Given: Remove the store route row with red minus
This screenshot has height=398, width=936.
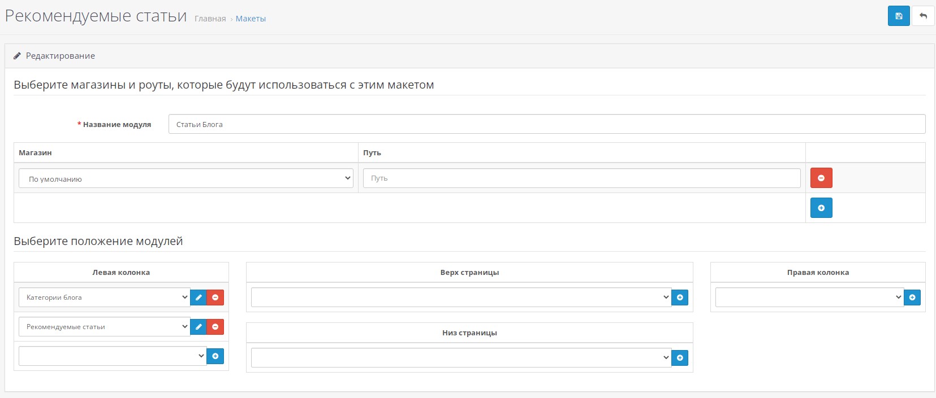Looking at the screenshot, I should tap(821, 178).
